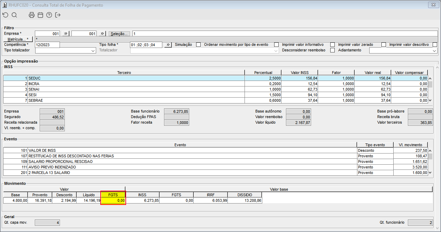Viewport: 441px width, 232px height.
Task: Check Ordenar movimento por tipo de evento
Action: click(x=277, y=45)
